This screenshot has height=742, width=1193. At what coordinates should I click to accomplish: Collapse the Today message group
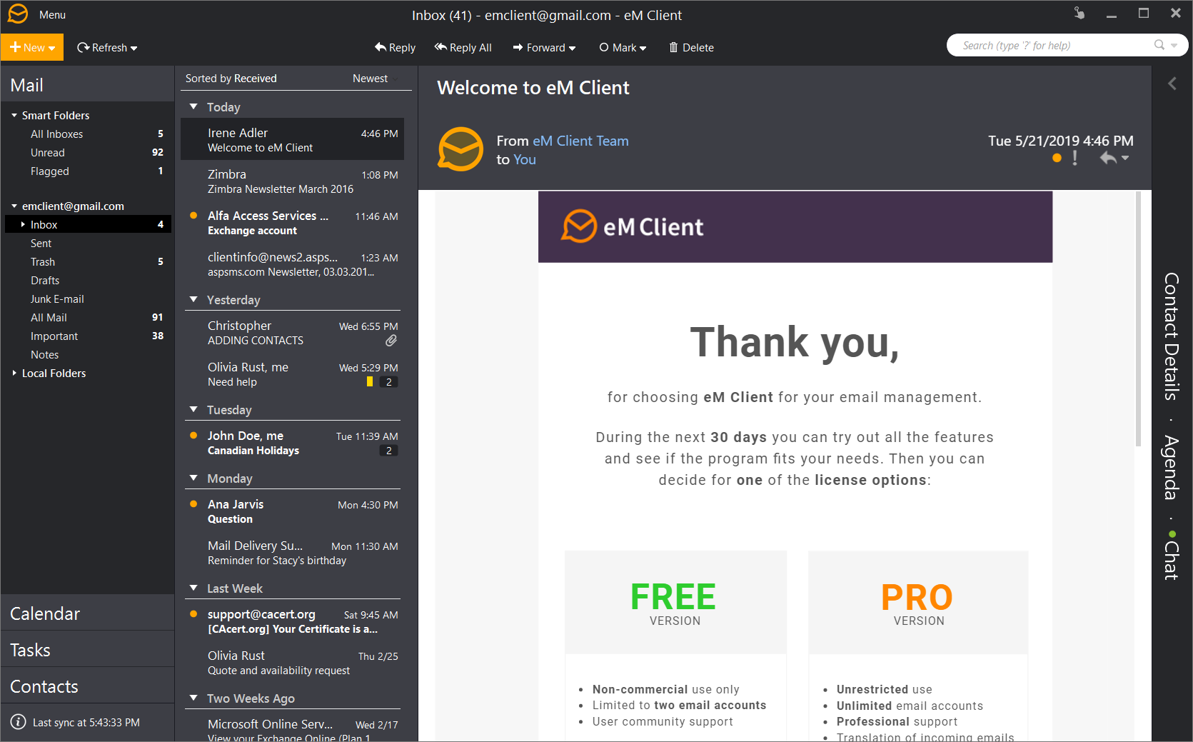[x=194, y=106]
